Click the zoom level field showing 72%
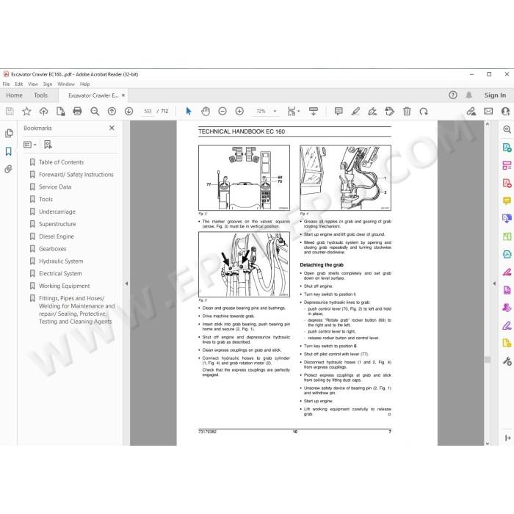The height and width of the screenshot is (514, 514). [x=261, y=112]
